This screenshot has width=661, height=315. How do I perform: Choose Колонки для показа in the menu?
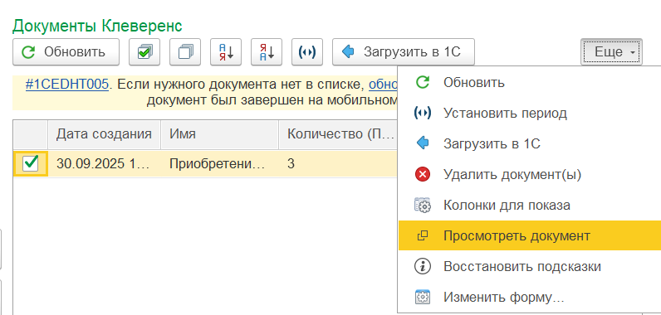(530, 206)
